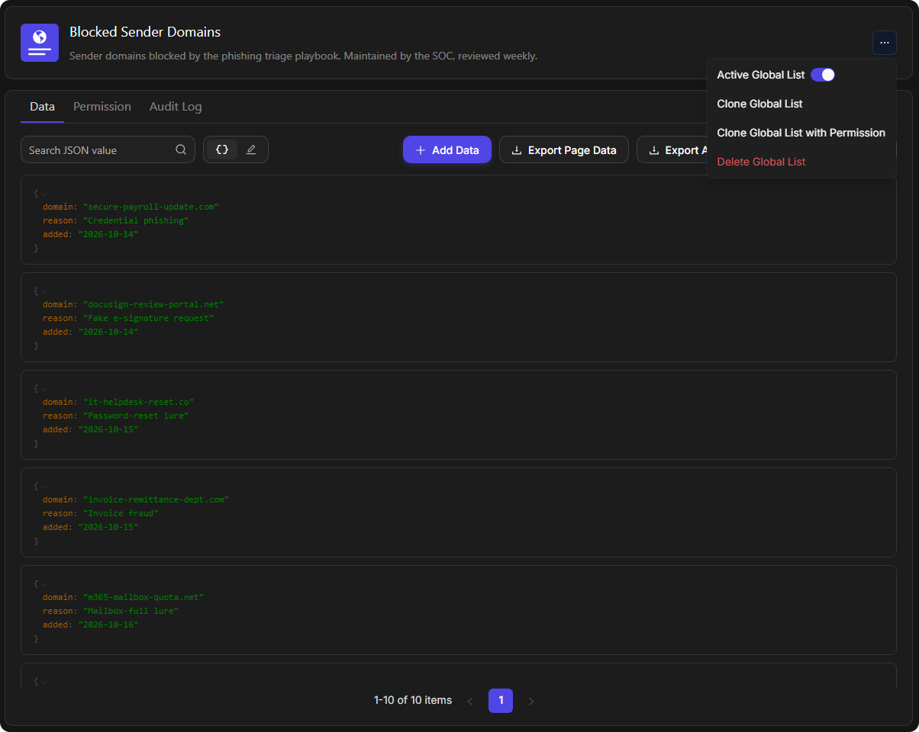This screenshot has width=919, height=732.
Task: Click the "secure-payroll-update.com" domain value
Action: click(151, 207)
